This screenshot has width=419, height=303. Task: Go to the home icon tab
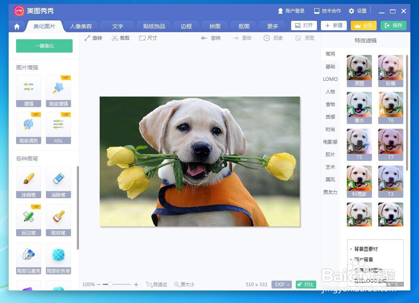click(x=17, y=26)
